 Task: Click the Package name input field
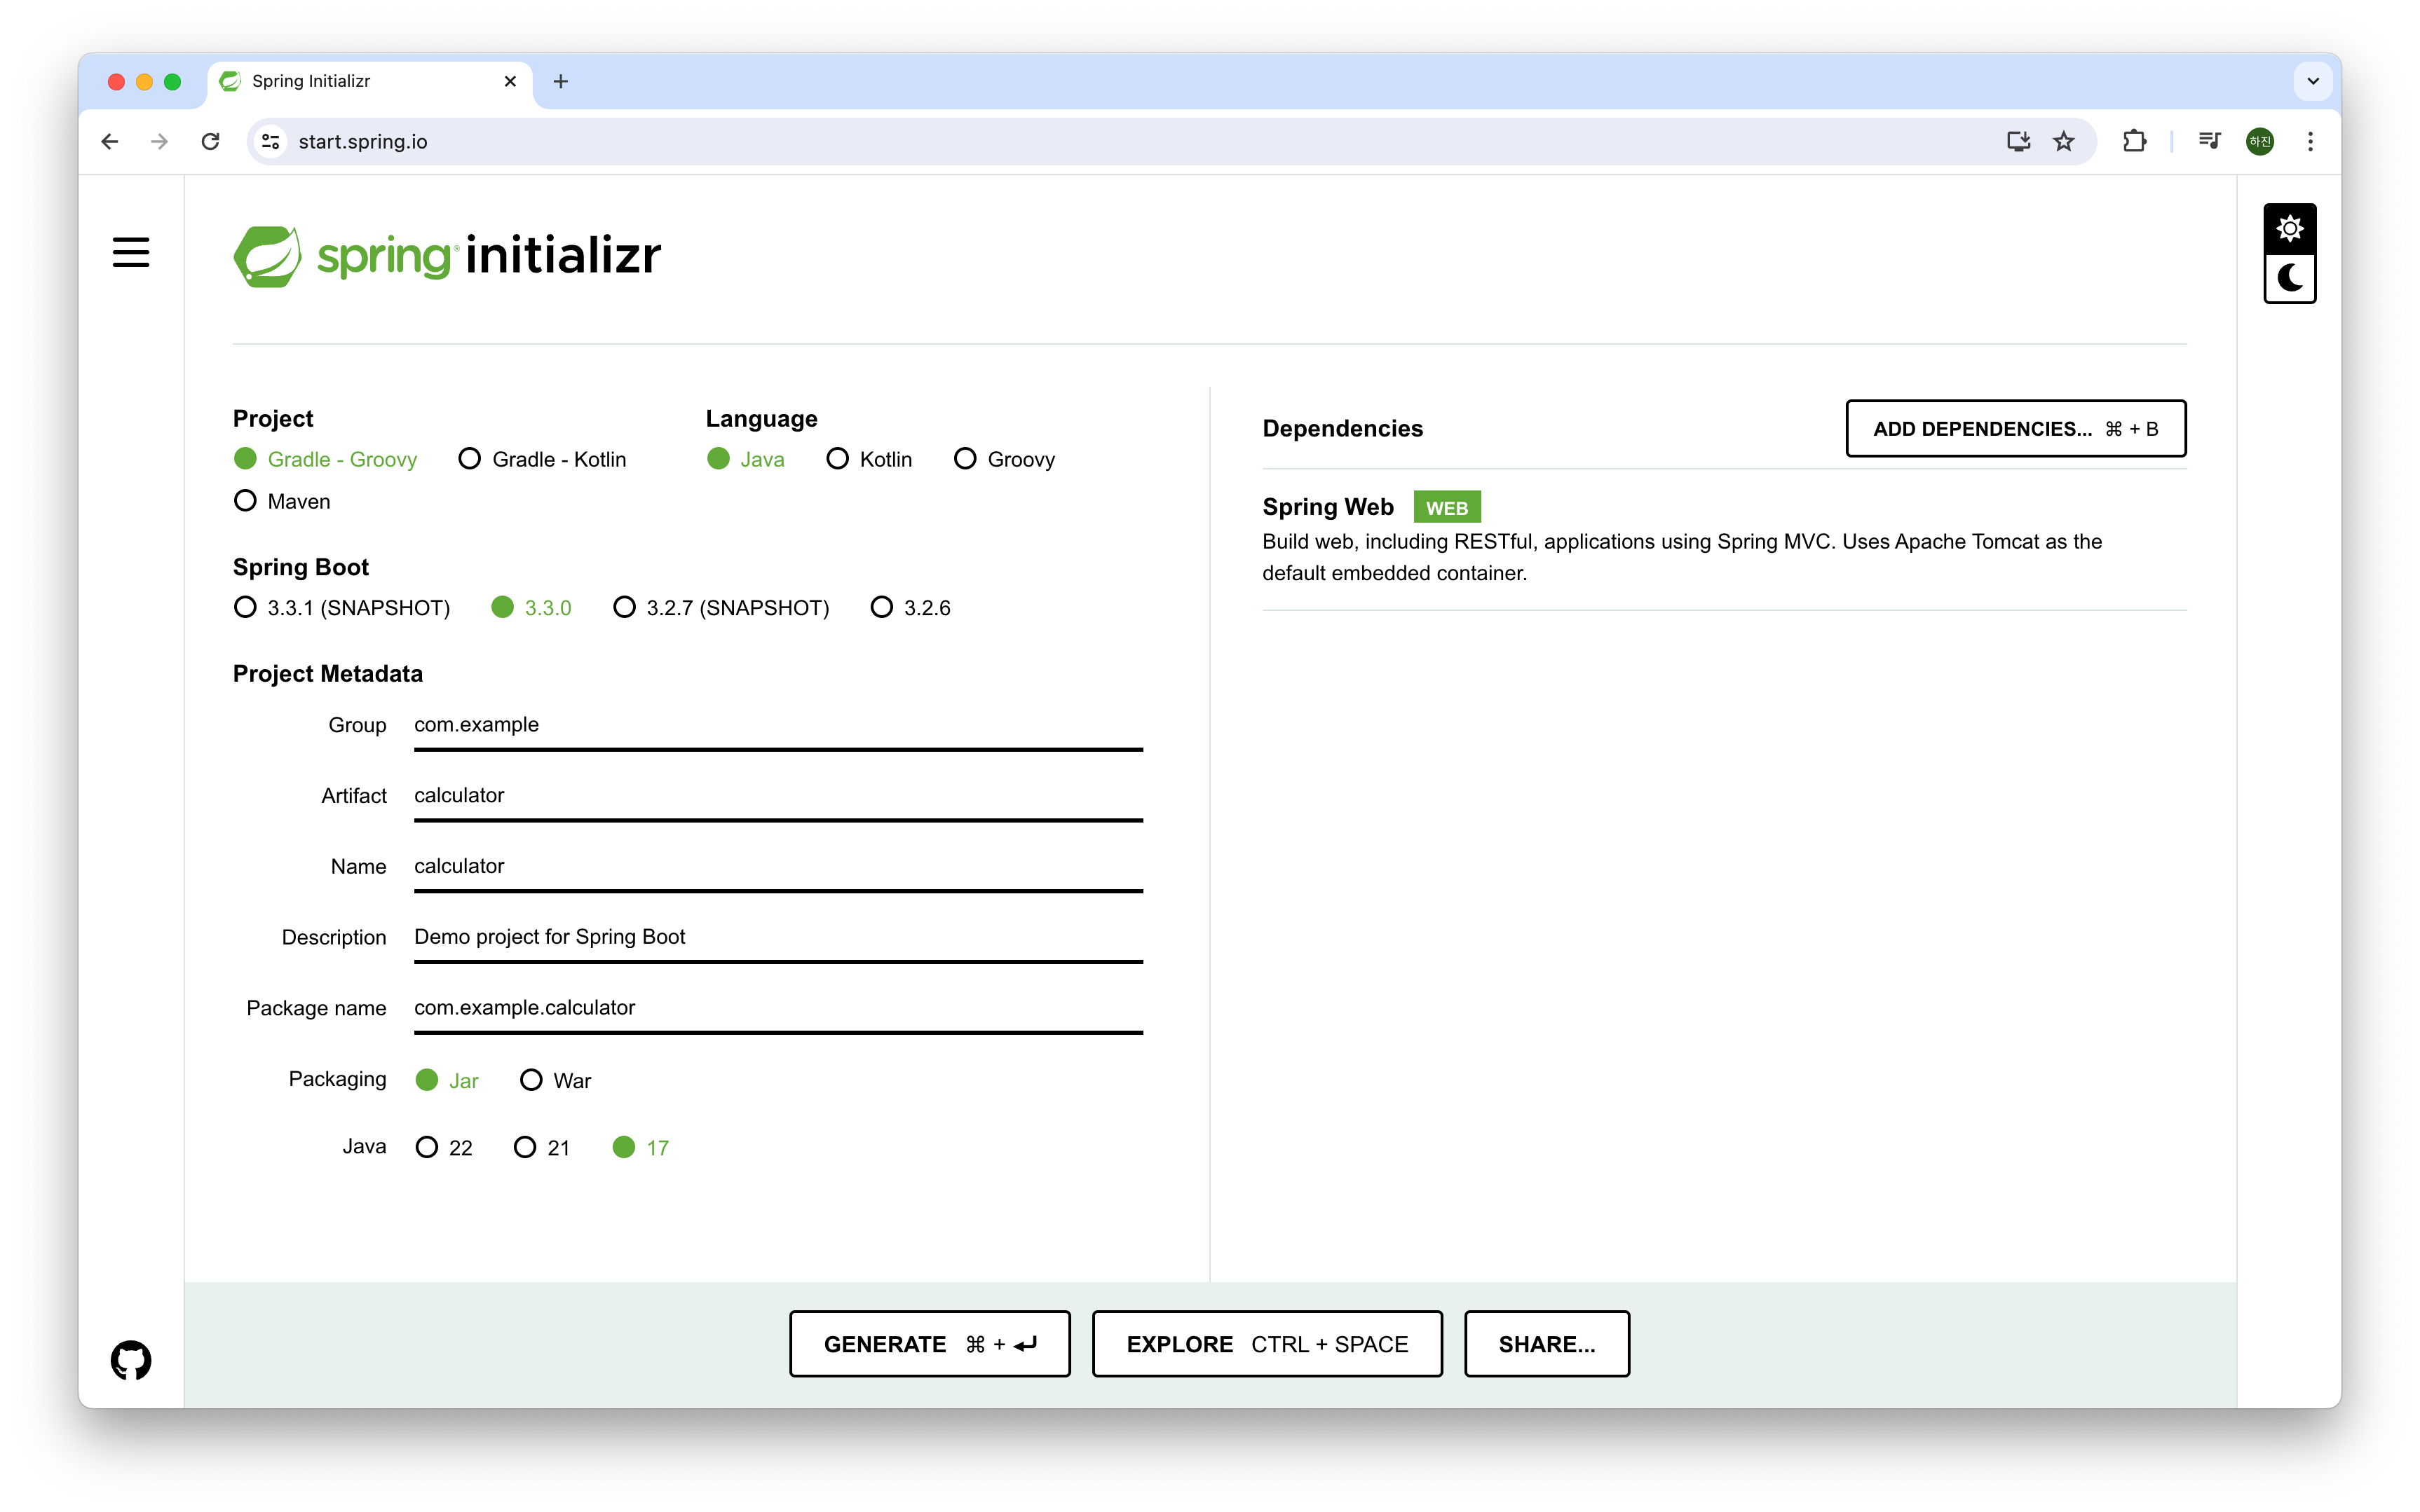(778, 1008)
